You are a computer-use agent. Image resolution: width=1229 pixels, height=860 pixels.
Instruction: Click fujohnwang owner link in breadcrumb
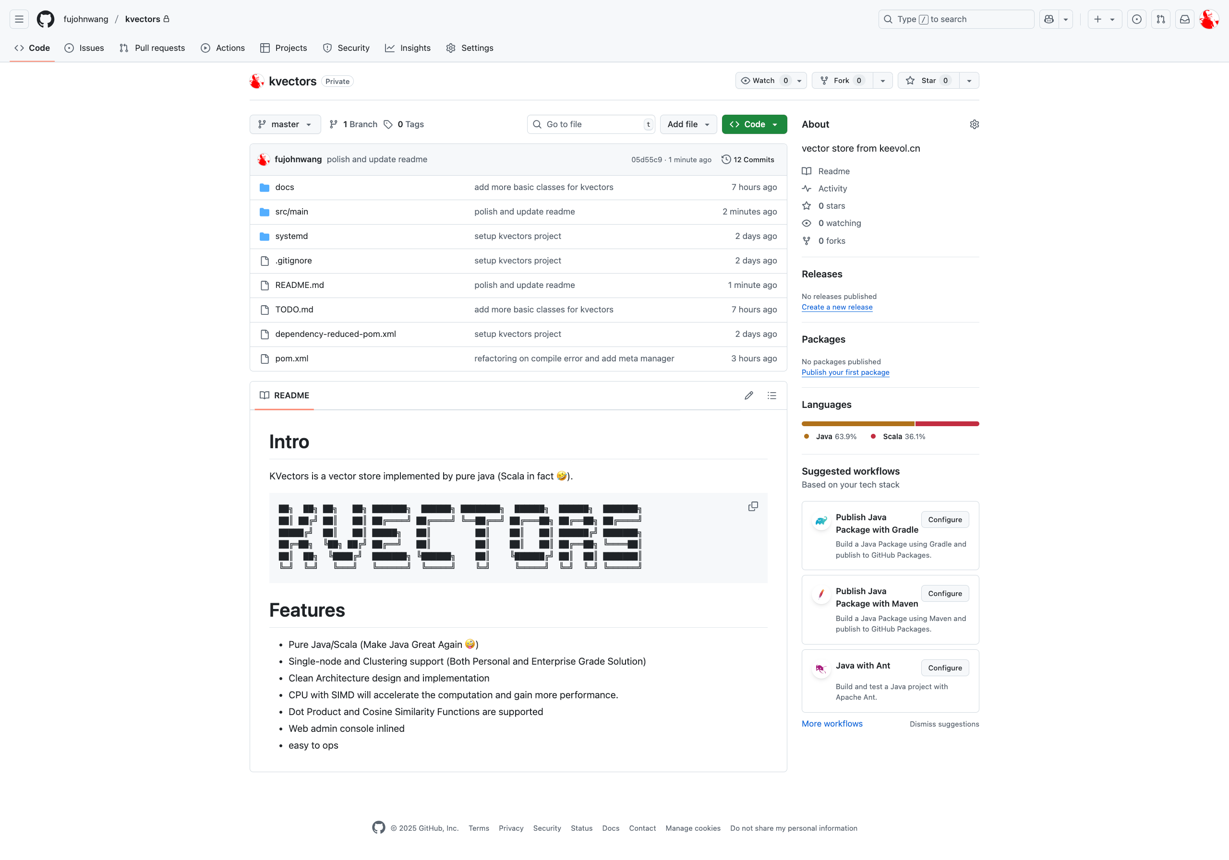click(85, 19)
